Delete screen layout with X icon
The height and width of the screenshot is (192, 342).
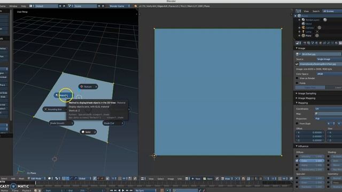[x=64, y=6]
